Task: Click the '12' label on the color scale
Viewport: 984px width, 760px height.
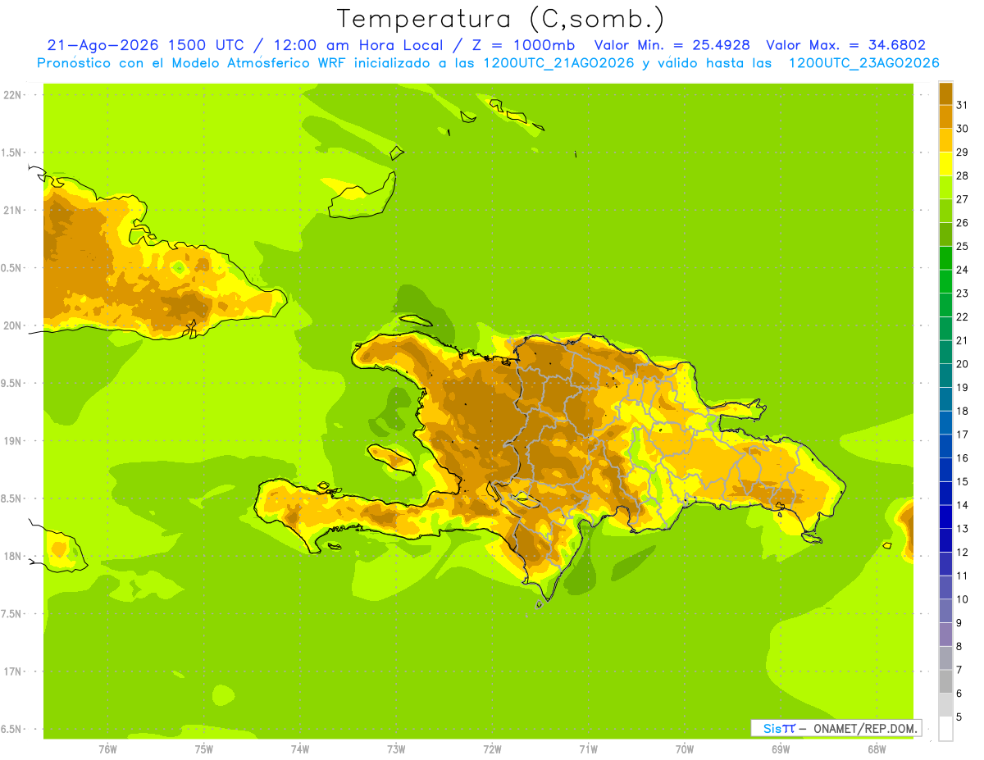Action: (x=962, y=552)
